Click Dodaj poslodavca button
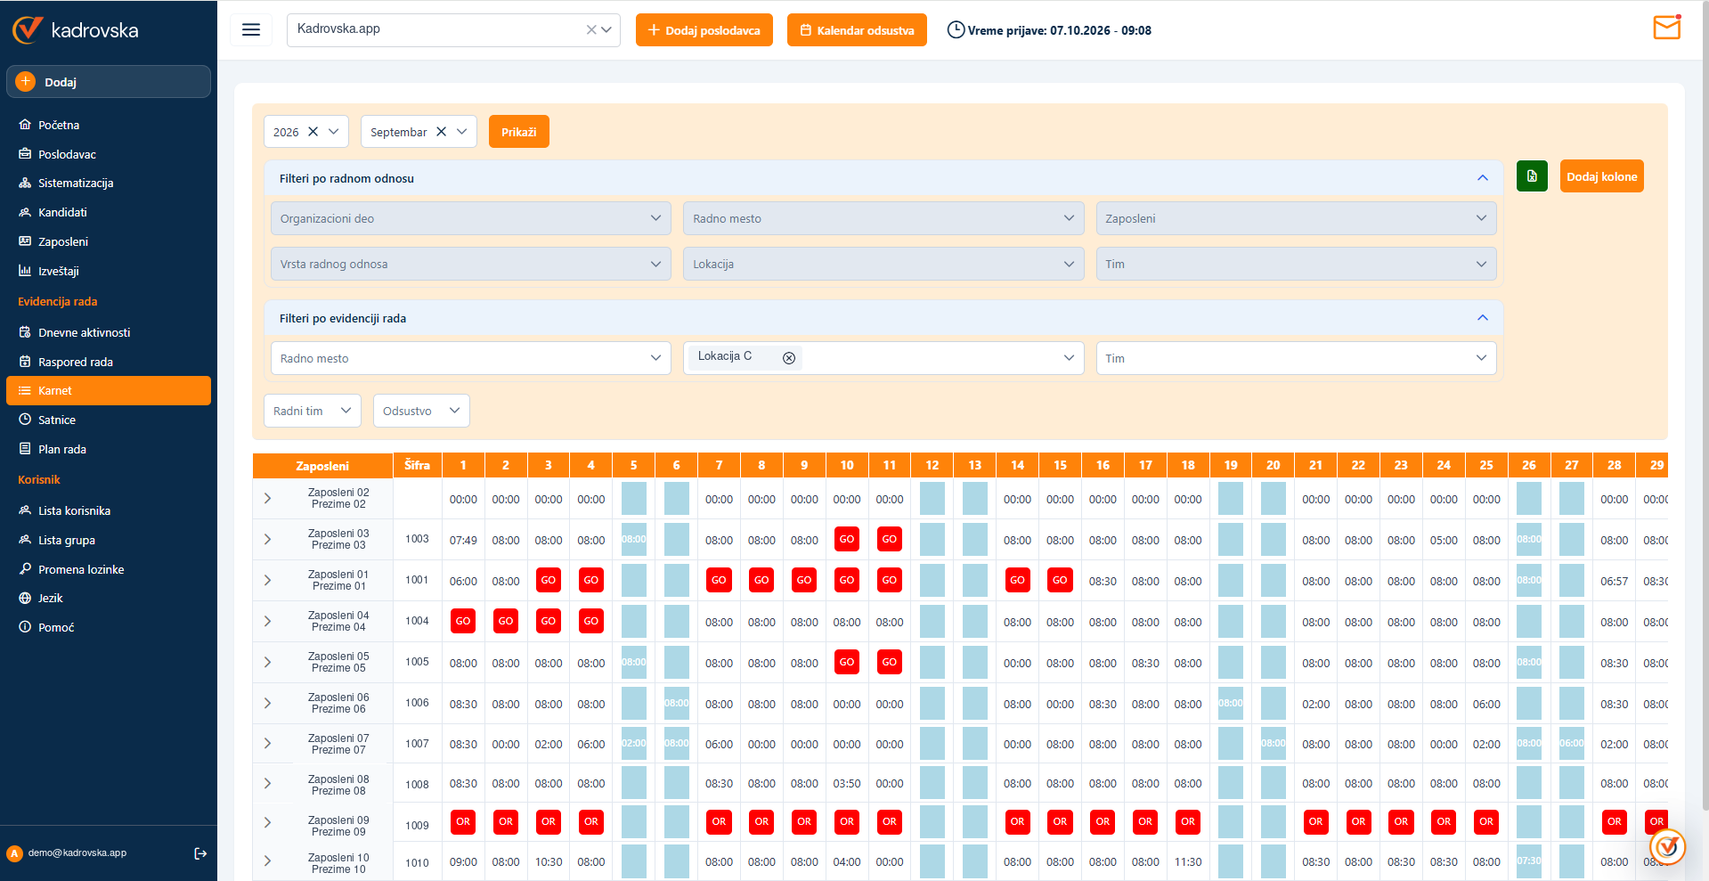Image resolution: width=1709 pixels, height=881 pixels. pos(704,30)
